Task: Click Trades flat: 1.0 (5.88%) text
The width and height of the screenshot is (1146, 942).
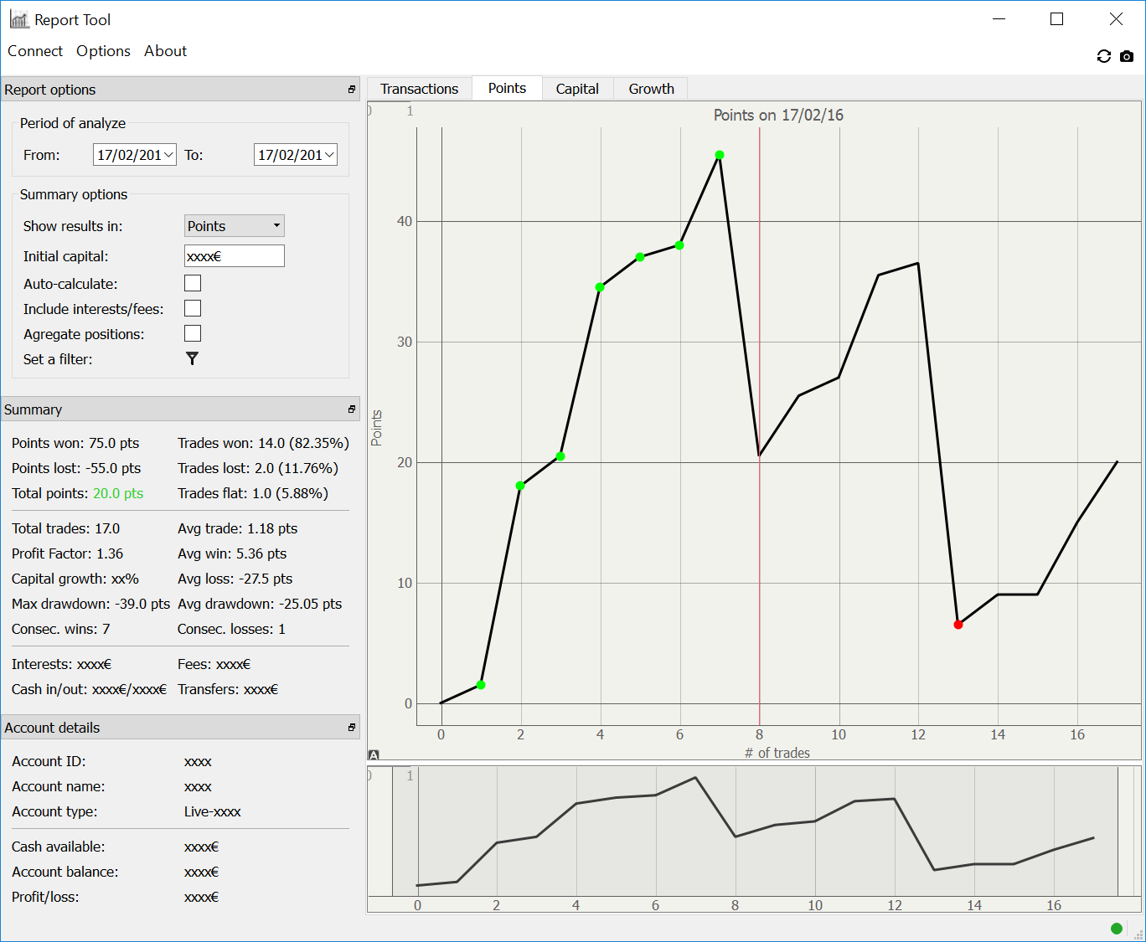Action: pos(253,493)
